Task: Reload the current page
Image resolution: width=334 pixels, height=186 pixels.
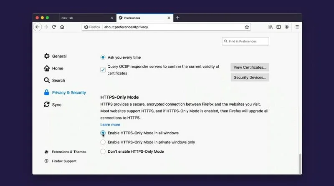Action: [x=54, y=27]
